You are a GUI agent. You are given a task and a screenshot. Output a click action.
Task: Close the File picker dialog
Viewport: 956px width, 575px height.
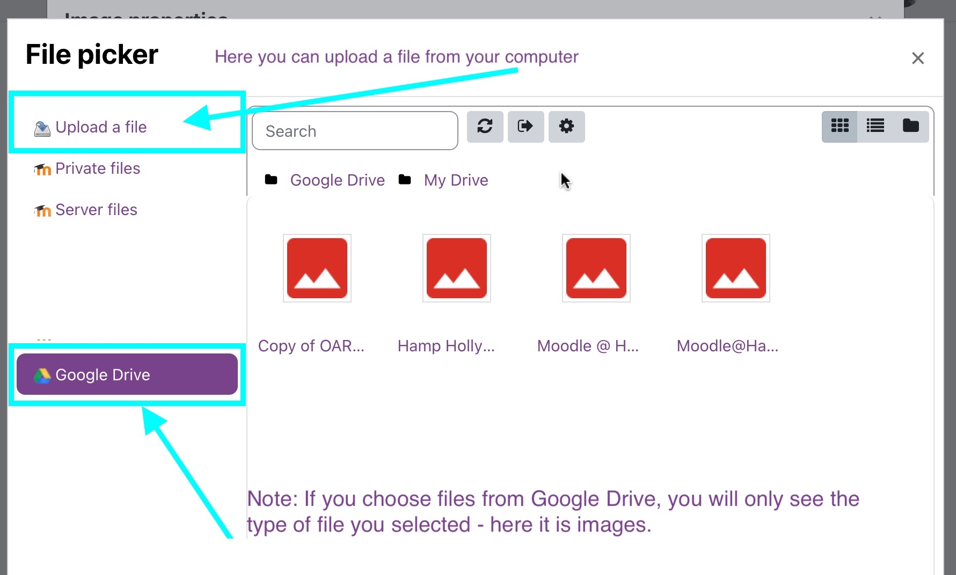click(918, 58)
